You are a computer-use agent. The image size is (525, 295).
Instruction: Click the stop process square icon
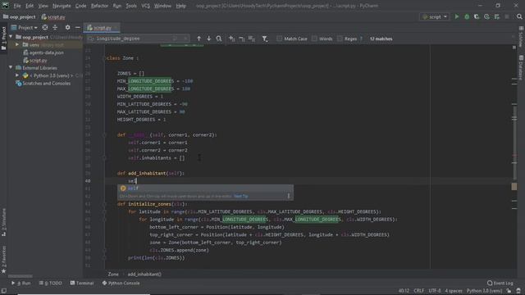pyautogui.click(x=507, y=16)
